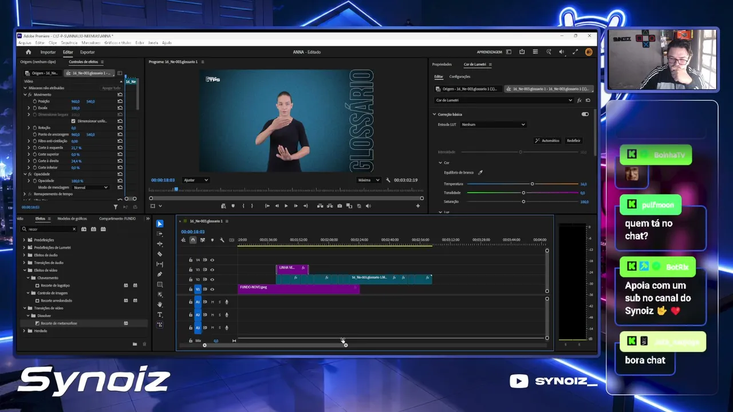
Task: Collapse the Opacidade effect group
Action: (25, 174)
